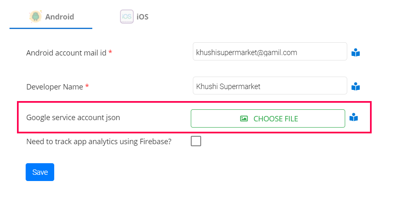The height and width of the screenshot is (198, 394).
Task: Focus the Android account mail id field
Action: [269, 53]
